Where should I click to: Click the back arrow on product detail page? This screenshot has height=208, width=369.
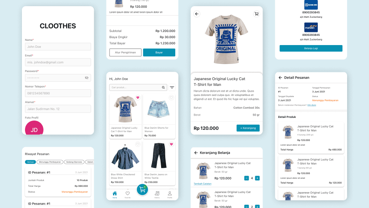pos(197,14)
